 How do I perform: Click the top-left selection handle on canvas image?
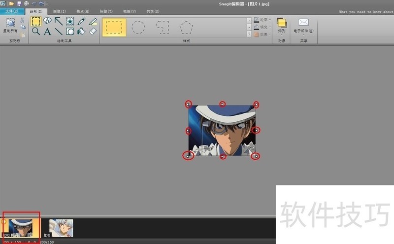pos(188,104)
